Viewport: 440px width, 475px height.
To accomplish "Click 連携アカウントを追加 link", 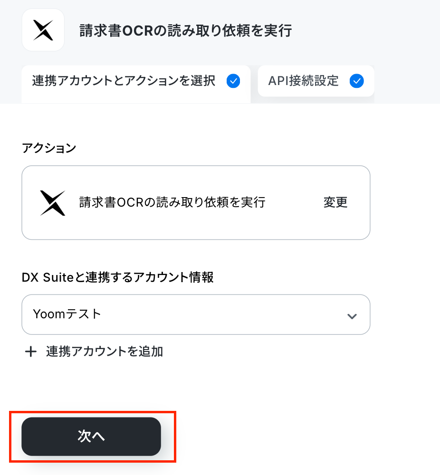I will point(105,351).
